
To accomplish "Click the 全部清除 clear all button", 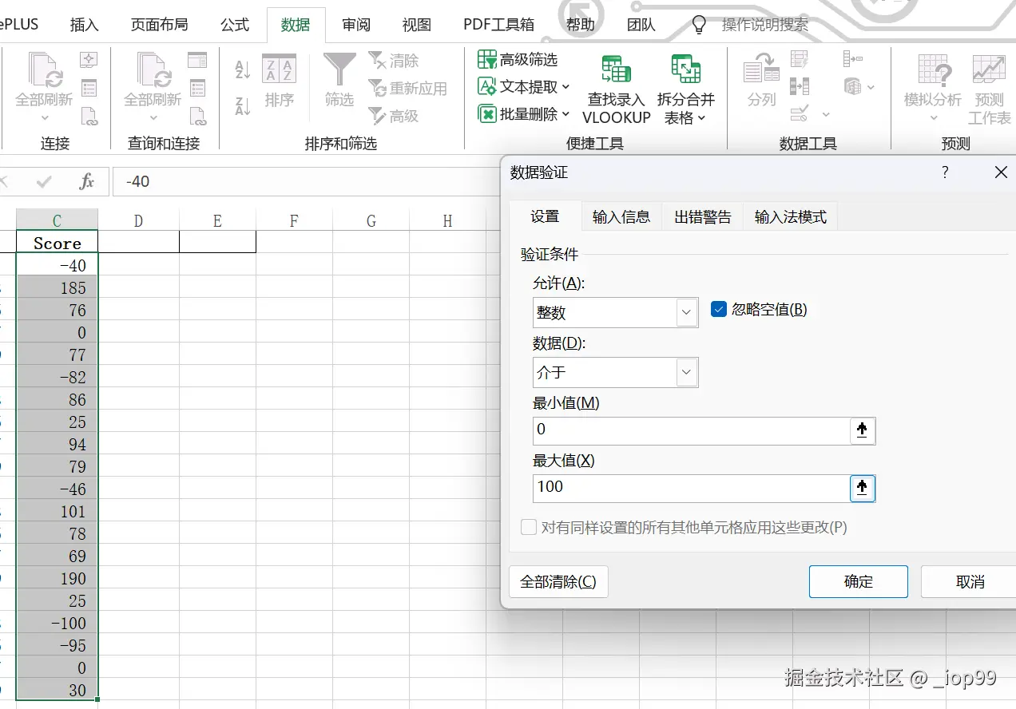I will pos(558,581).
